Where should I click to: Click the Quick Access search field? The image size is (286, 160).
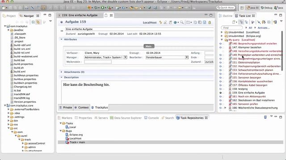pos(226,8)
